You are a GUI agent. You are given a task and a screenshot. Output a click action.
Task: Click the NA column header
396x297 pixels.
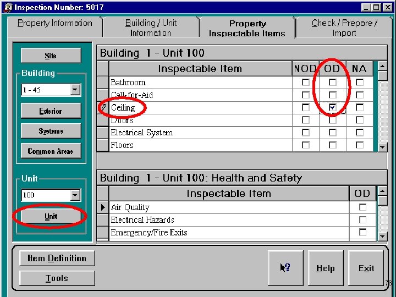[360, 69]
